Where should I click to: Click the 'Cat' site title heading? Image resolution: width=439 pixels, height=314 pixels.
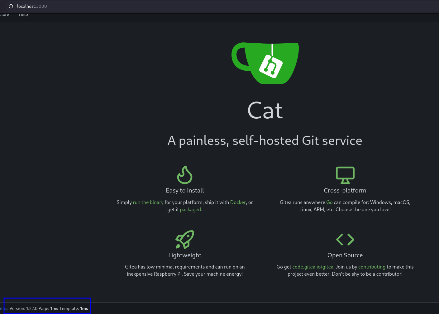tap(265, 111)
